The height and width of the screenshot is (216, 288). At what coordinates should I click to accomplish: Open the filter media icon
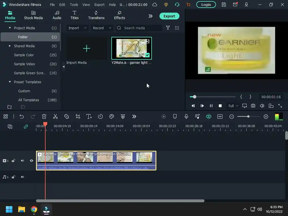pos(168,28)
